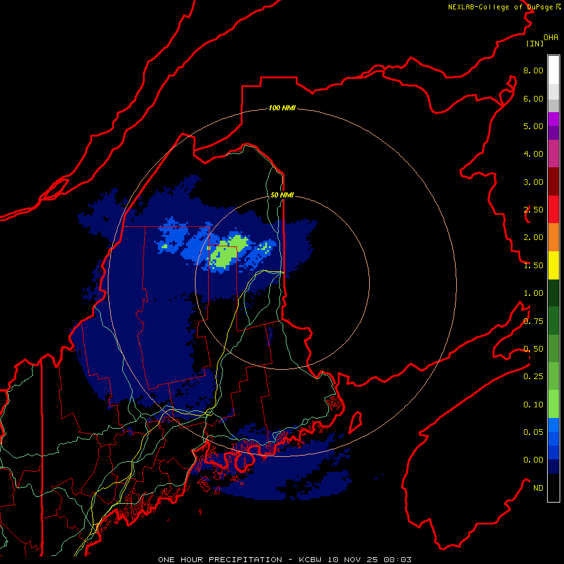
Task: Click the 4.00 legend value
Action: (533, 154)
